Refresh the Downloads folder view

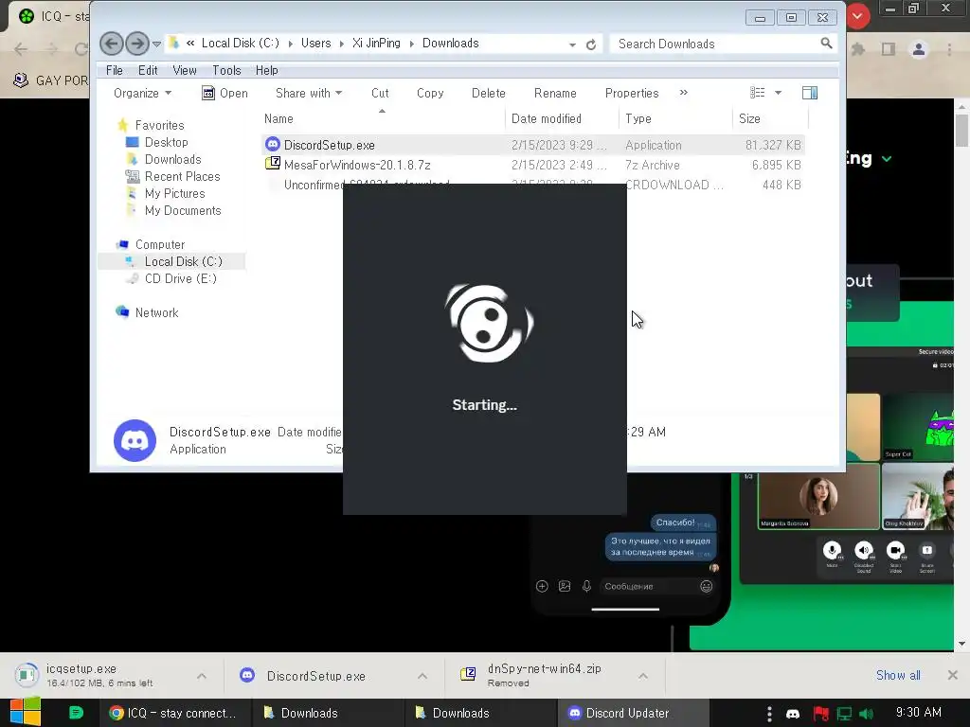coord(591,44)
